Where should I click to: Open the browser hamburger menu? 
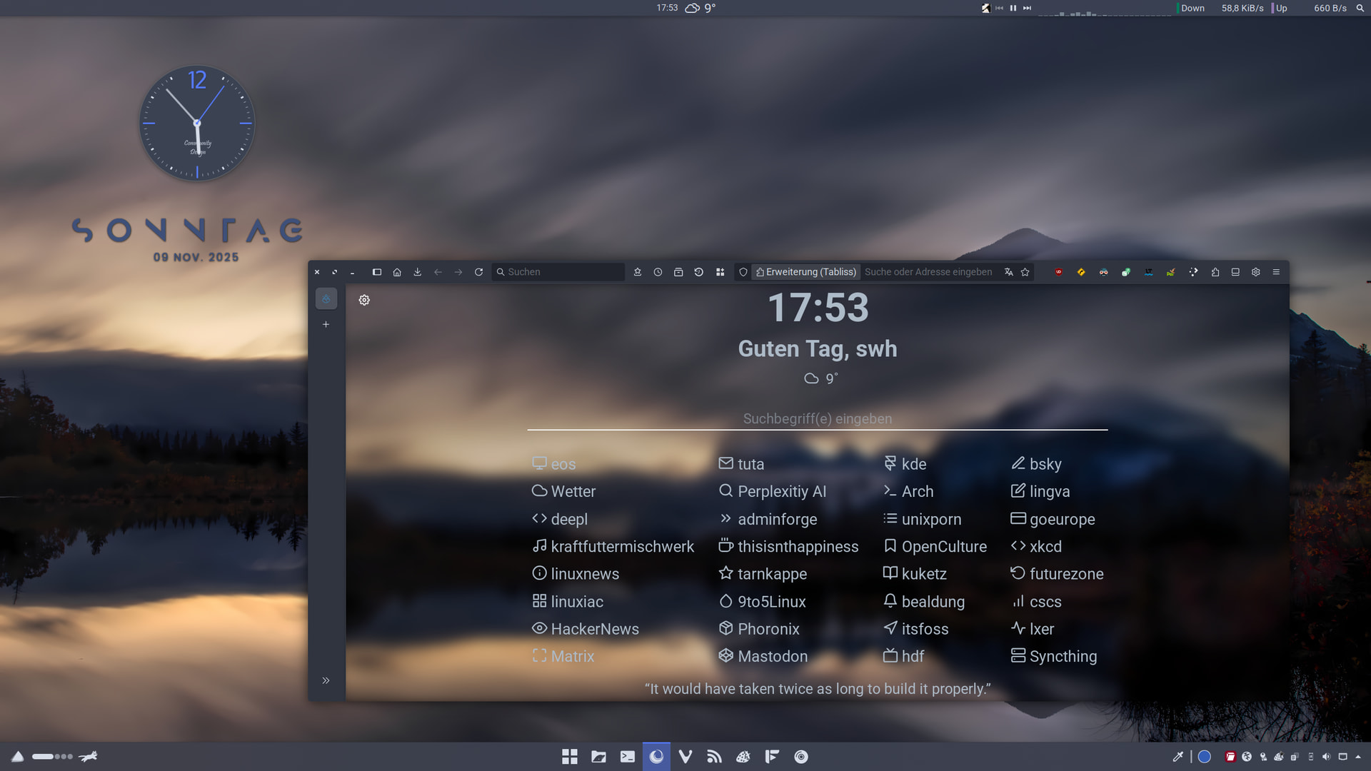click(x=1276, y=272)
